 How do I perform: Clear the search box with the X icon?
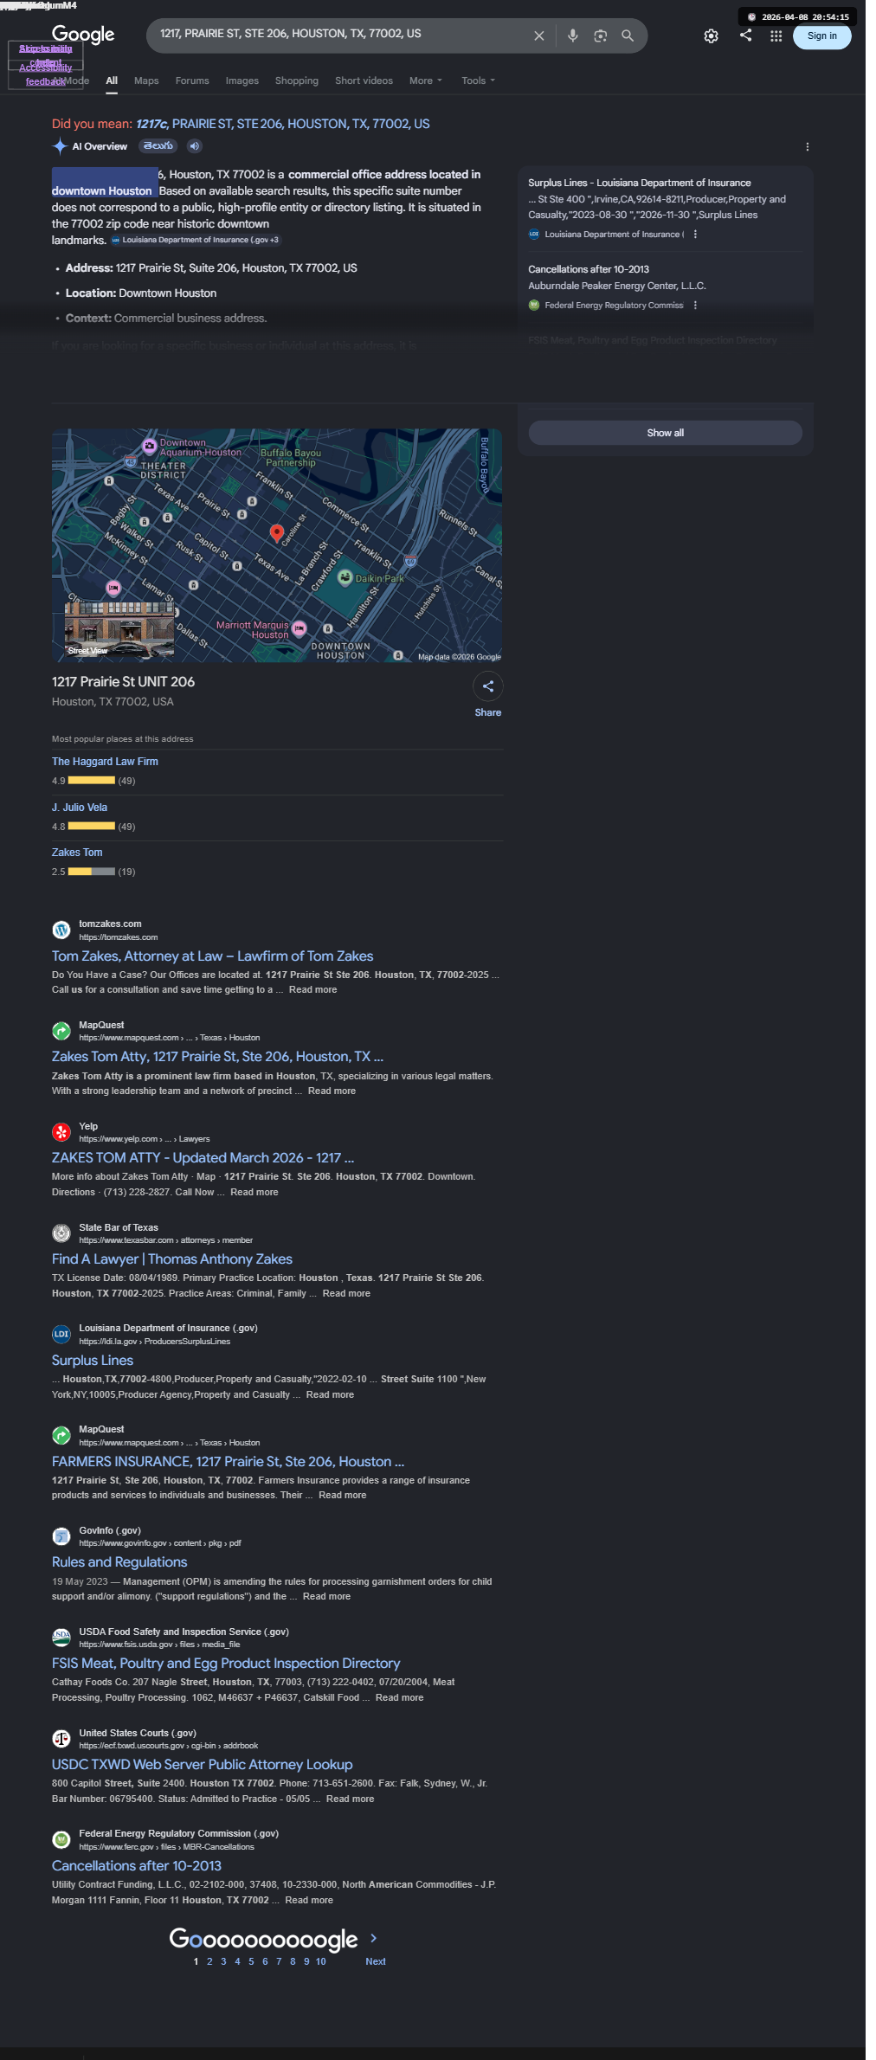click(x=538, y=35)
